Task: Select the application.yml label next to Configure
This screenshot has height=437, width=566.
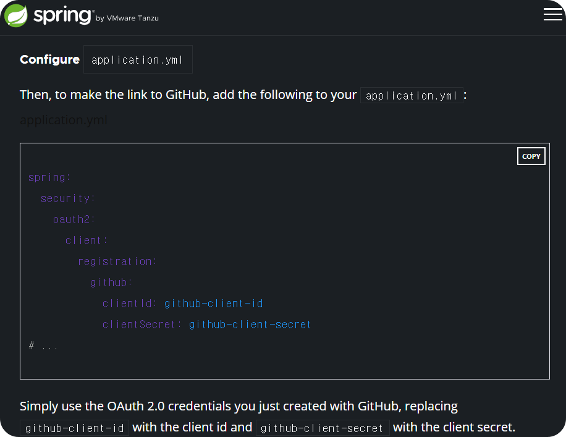Action: (x=137, y=59)
